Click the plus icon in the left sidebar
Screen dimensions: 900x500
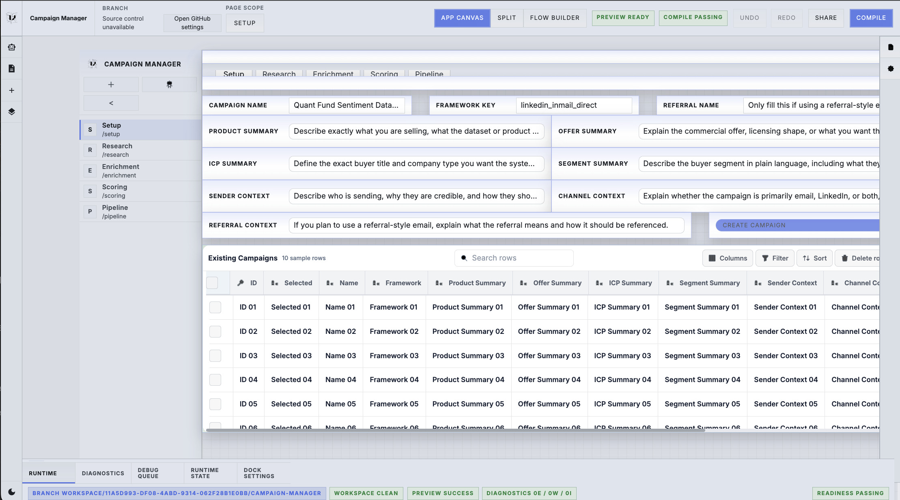pyautogui.click(x=11, y=90)
